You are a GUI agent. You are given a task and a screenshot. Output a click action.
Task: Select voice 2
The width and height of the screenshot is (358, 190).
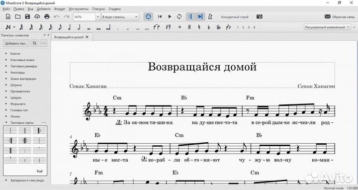[243, 27]
